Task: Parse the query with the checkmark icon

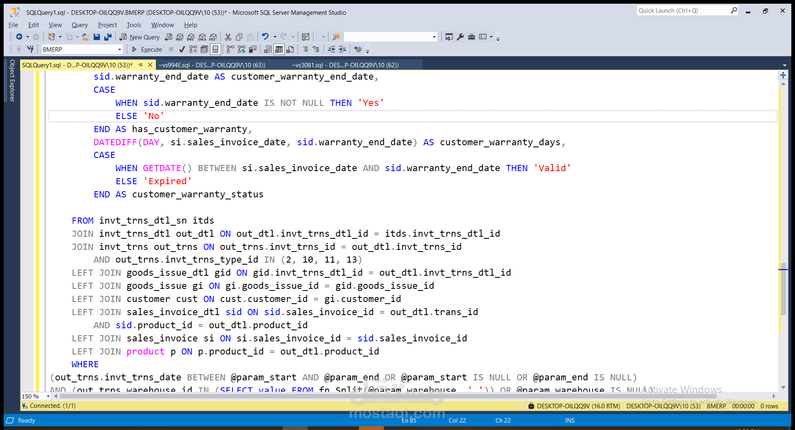Action: coord(182,49)
